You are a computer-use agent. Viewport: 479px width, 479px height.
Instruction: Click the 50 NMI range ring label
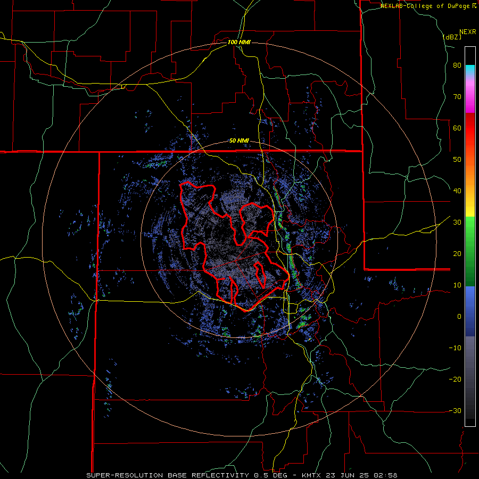(239, 141)
